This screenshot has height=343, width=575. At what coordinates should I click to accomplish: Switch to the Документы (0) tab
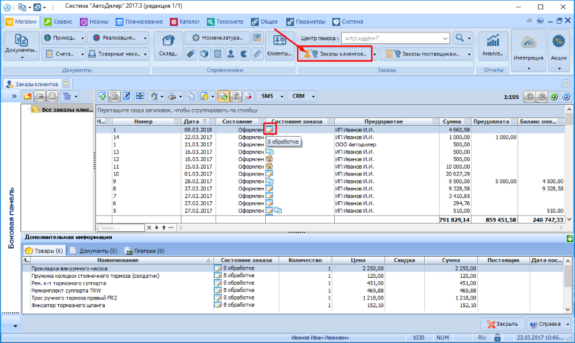coord(94,250)
